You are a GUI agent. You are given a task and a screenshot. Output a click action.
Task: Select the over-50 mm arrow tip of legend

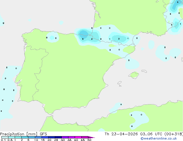coord(91,137)
